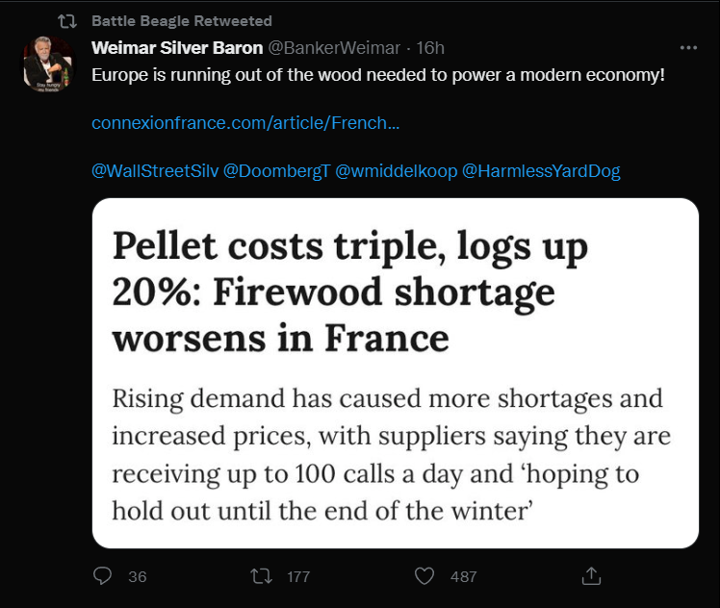The height and width of the screenshot is (608, 720).
Task: Open the connexionfrance.com article link
Action: 245,123
